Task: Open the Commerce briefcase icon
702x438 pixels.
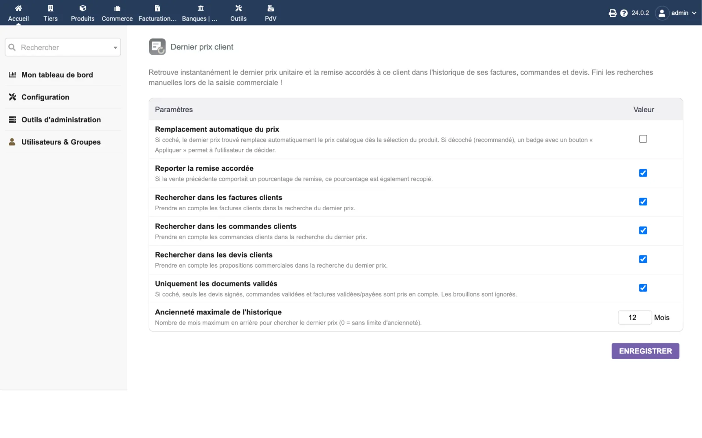Action: pos(117,8)
